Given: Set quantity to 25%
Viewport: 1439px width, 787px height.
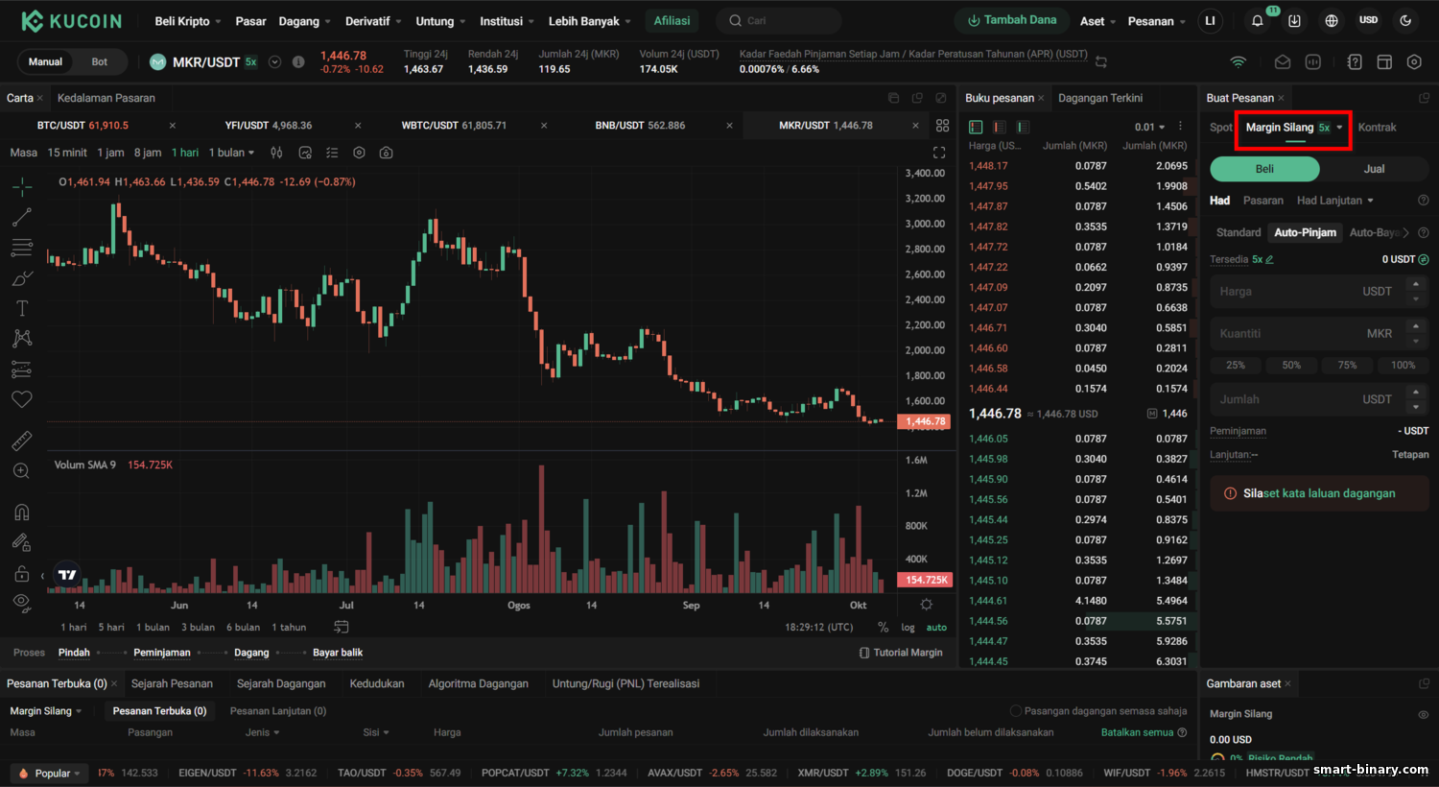Looking at the screenshot, I should pos(1236,366).
